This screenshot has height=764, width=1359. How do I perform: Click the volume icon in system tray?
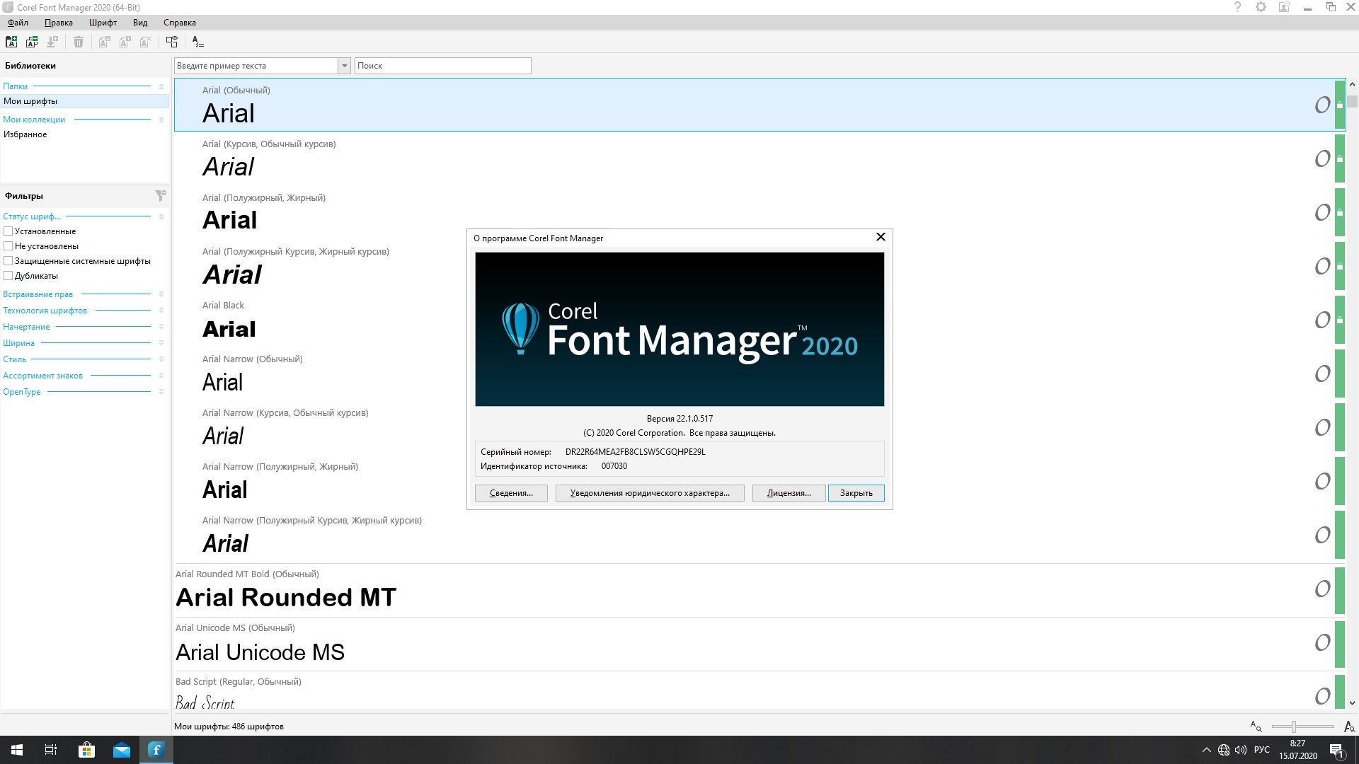(1241, 750)
